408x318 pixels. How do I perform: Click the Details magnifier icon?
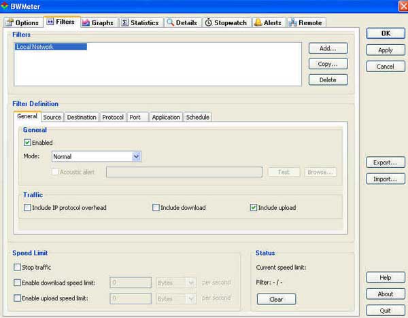[171, 22]
